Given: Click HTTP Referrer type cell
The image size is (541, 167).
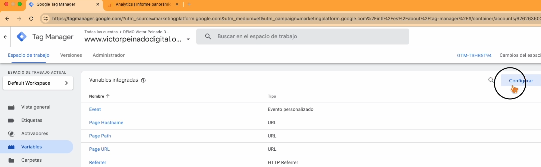Looking at the screenshot, I should pyautogui.click(x=283, y=163).
